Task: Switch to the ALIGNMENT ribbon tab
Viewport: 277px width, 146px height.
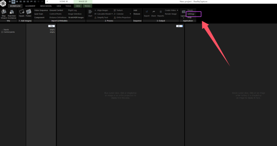Action: [30, 6]
